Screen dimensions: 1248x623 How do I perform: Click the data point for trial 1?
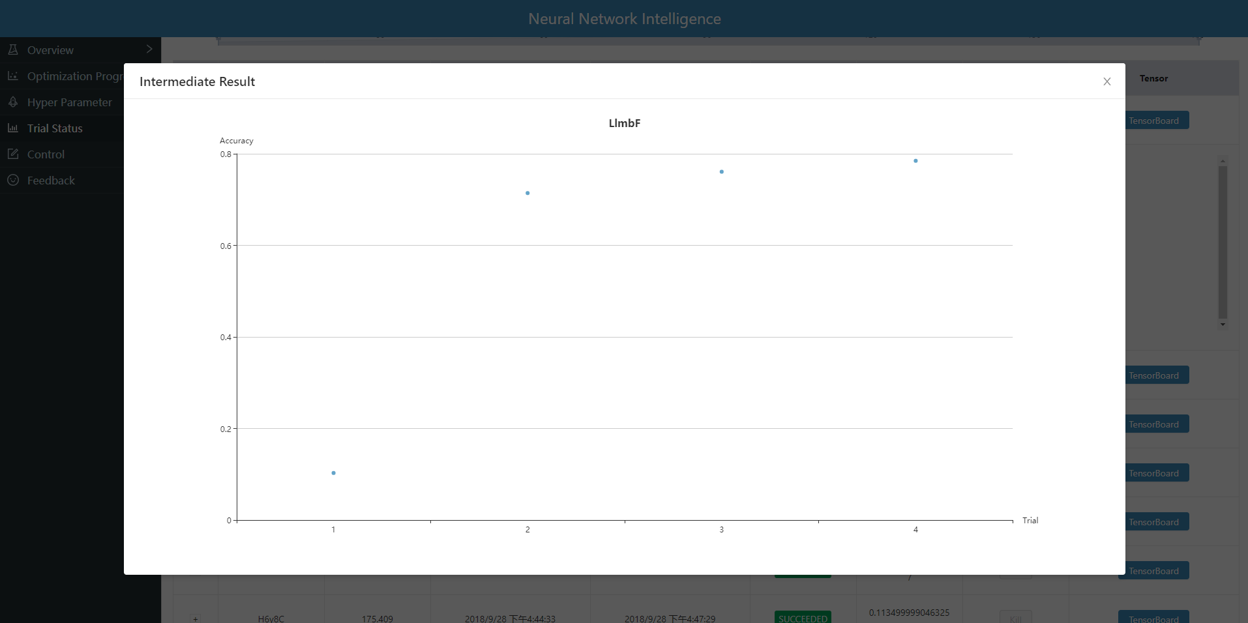coord(333,473)
